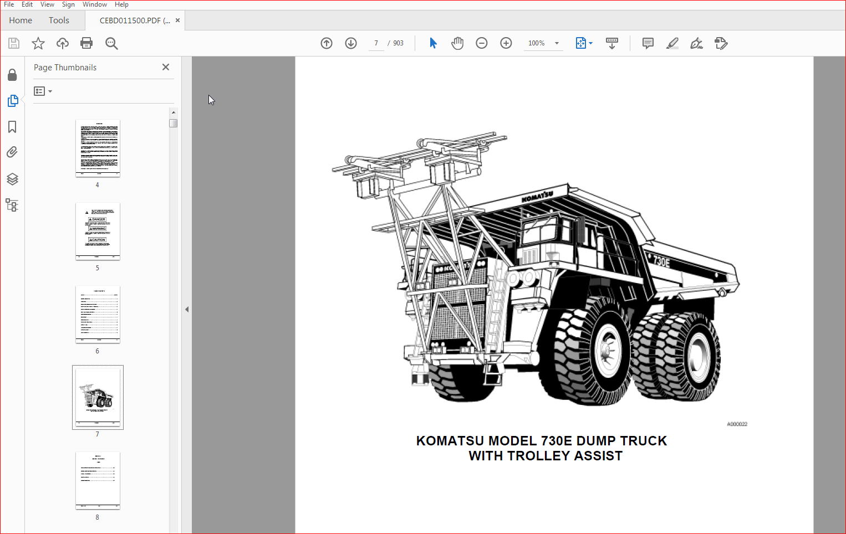
Task: Switch to the Home tab
Action: (21, 20)
